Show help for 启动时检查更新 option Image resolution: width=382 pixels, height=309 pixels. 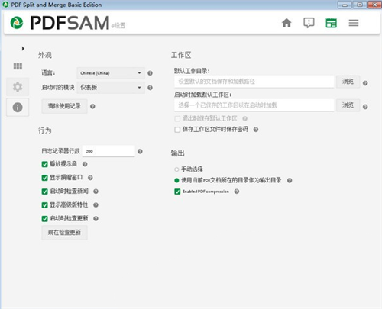[x=95, y=218]
